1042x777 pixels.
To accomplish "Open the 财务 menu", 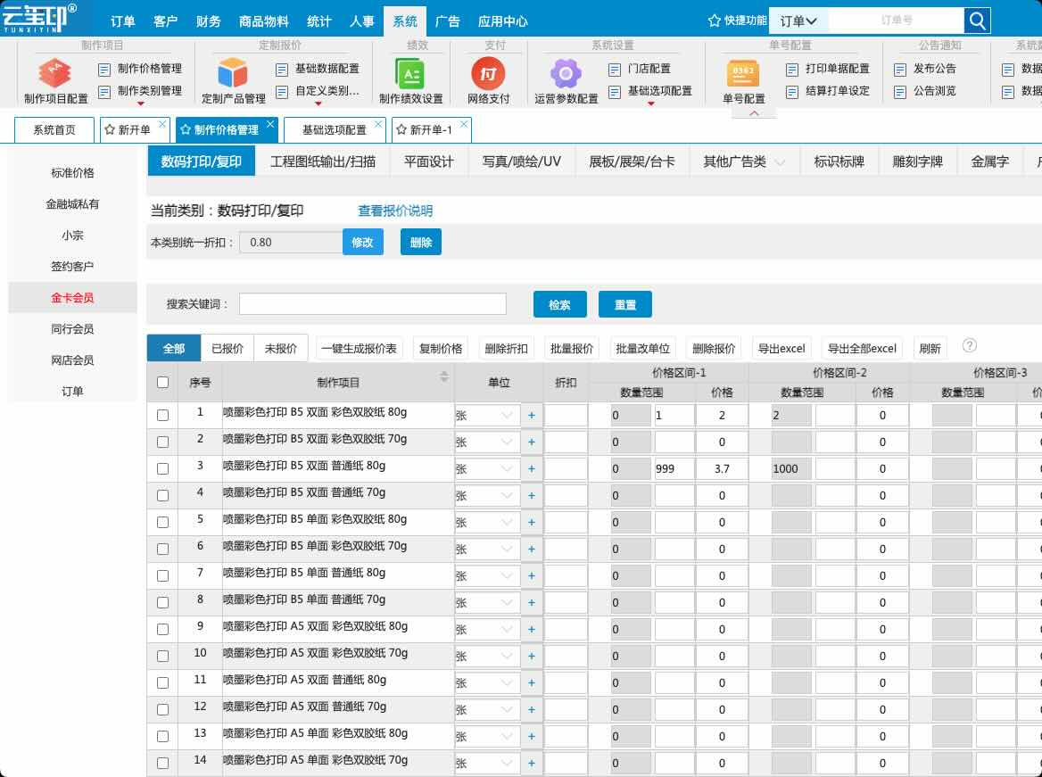I will pos(208,21).
